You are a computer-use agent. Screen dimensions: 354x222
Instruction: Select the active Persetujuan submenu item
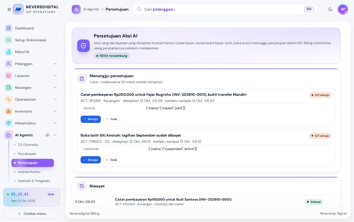33,163
